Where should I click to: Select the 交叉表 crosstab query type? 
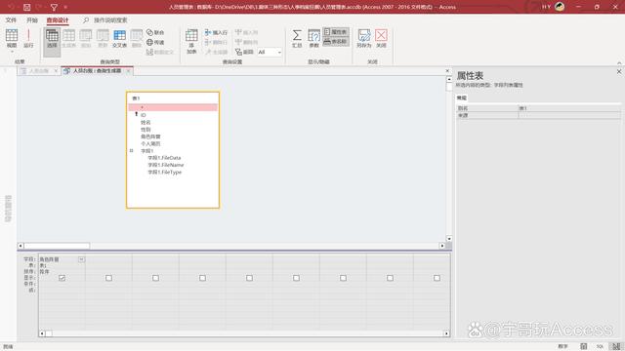pyautogui.click(x=119, y=38)
